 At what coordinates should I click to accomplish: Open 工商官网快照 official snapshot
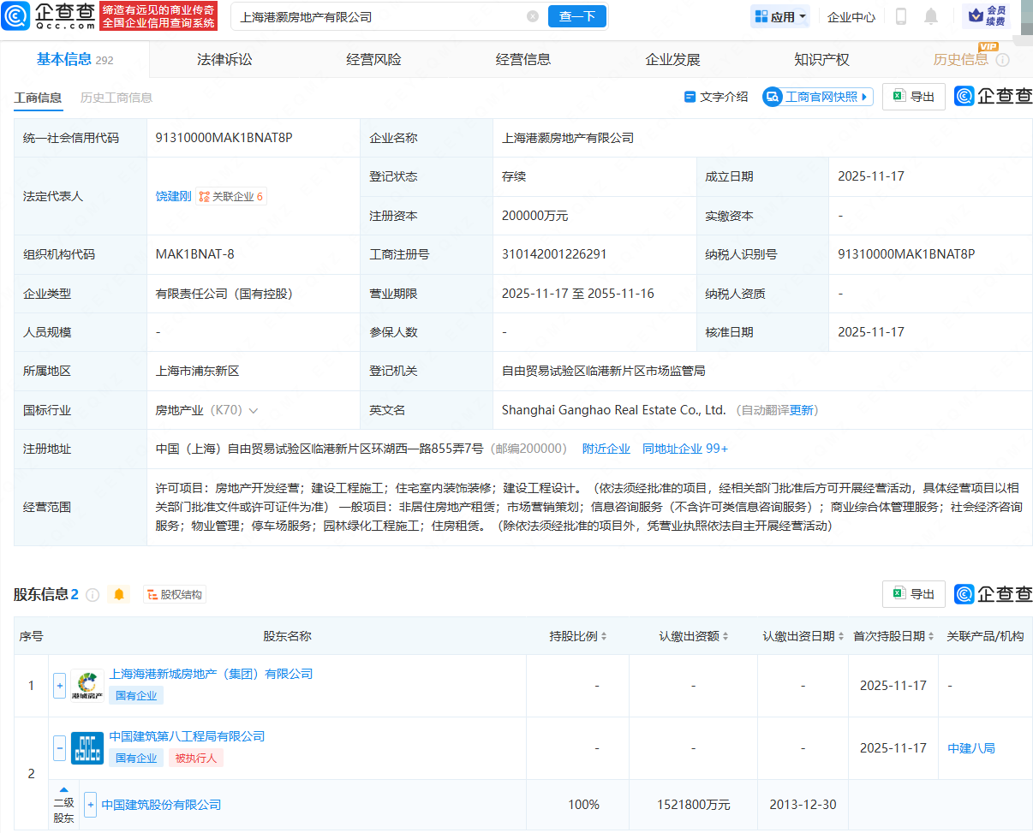click(x=817, y=97)
